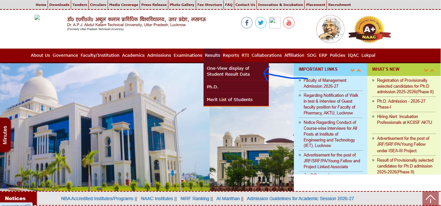Viewport: 441px width, 206px height.
Task: Open the Collaborations menu
Action: (x=266, y=55)
